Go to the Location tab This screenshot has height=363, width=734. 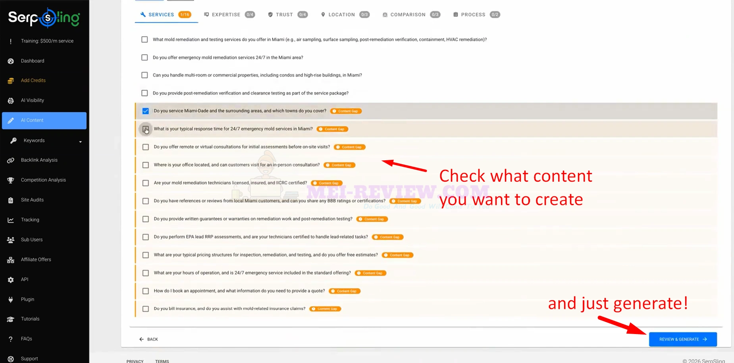(345, 15)
